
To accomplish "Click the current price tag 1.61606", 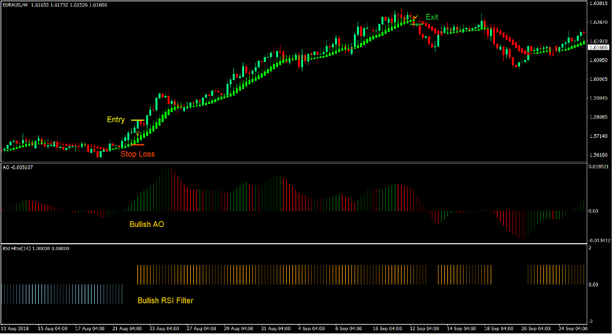I will [x=599, y=48].
